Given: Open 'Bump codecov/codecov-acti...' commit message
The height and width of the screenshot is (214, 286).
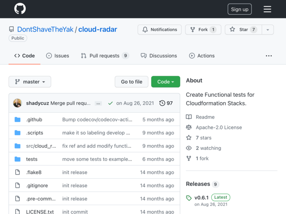Looking at the screenshot, I should pyautogui.click(x=97, y=119).
